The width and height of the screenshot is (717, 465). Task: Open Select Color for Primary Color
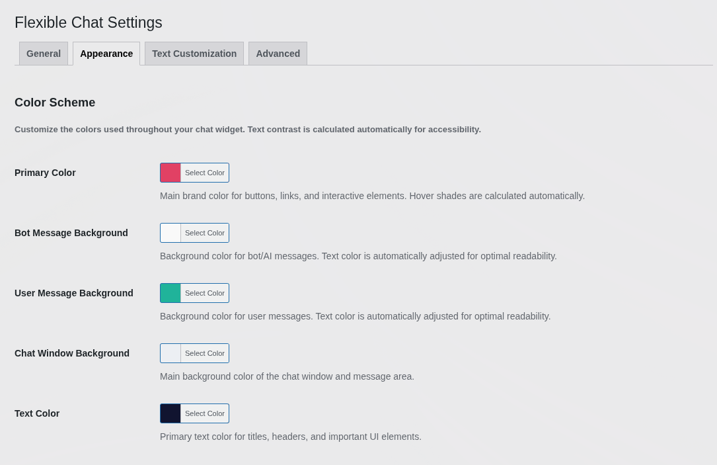204,173
